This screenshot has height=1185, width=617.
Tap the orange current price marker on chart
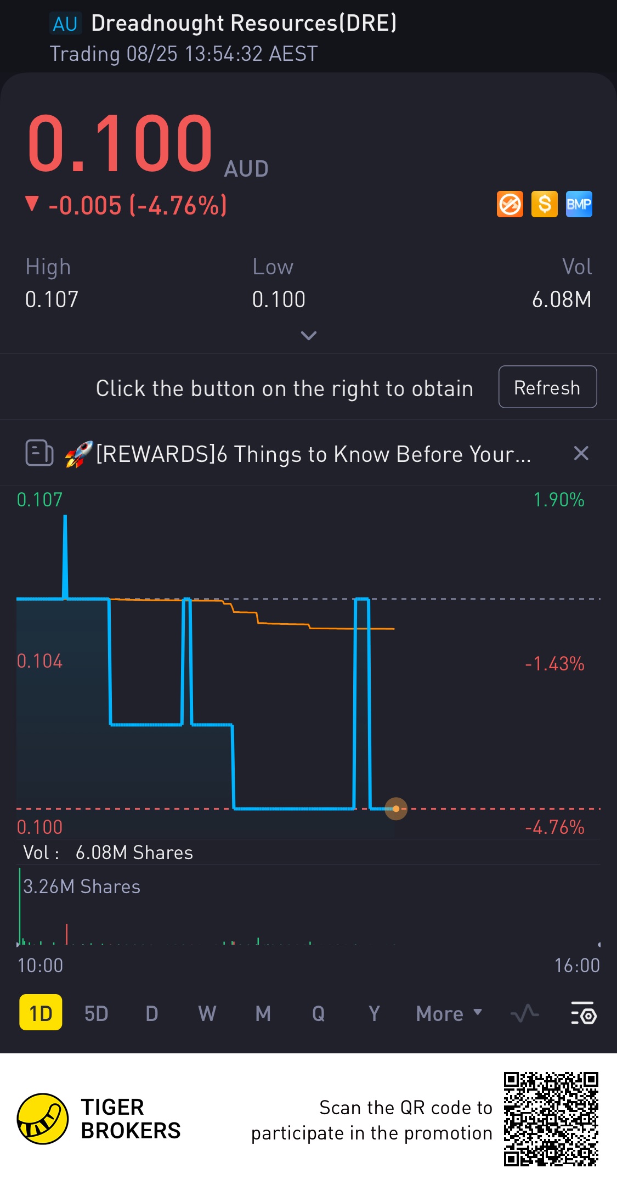[x=396, y=809]
